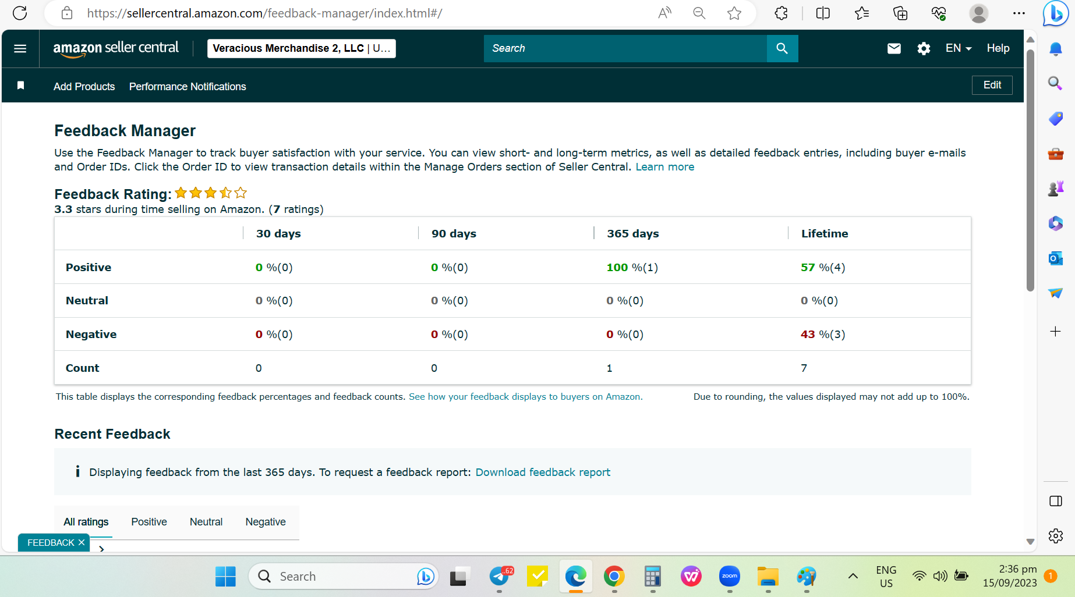Open sidebar notifications bell icon
This screenshot has width=1075, height=597.
[x=1056, y=49]
